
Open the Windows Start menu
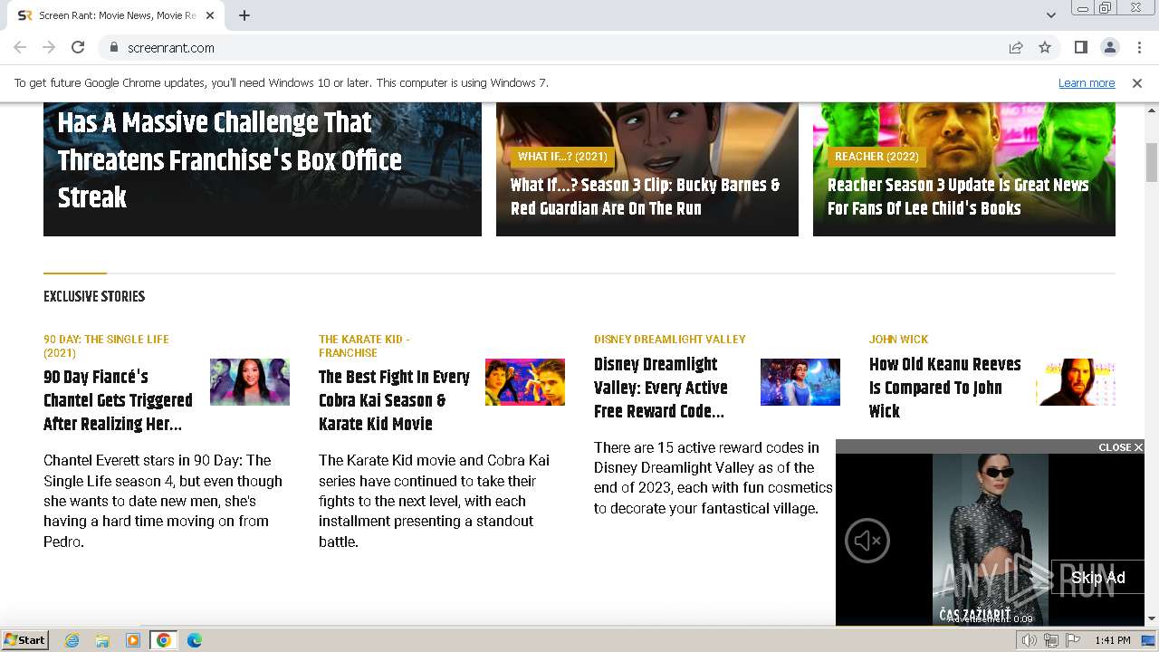25,639
